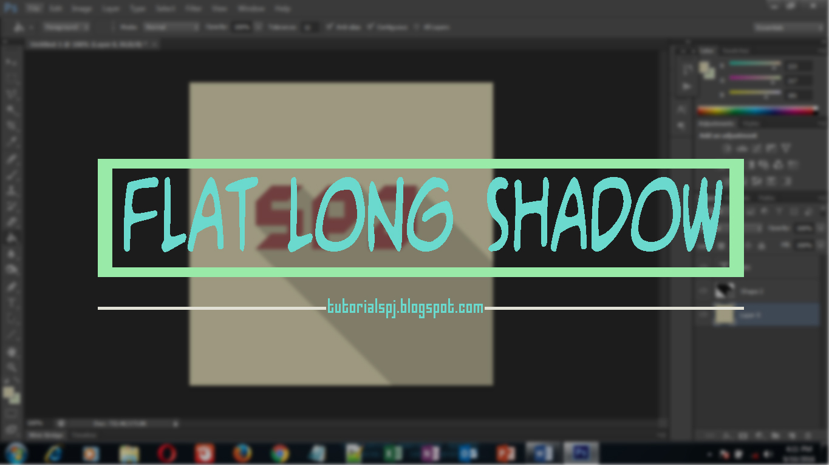Open the Filter menu
The width and height of the screenshot is (829, 465).
193,8
